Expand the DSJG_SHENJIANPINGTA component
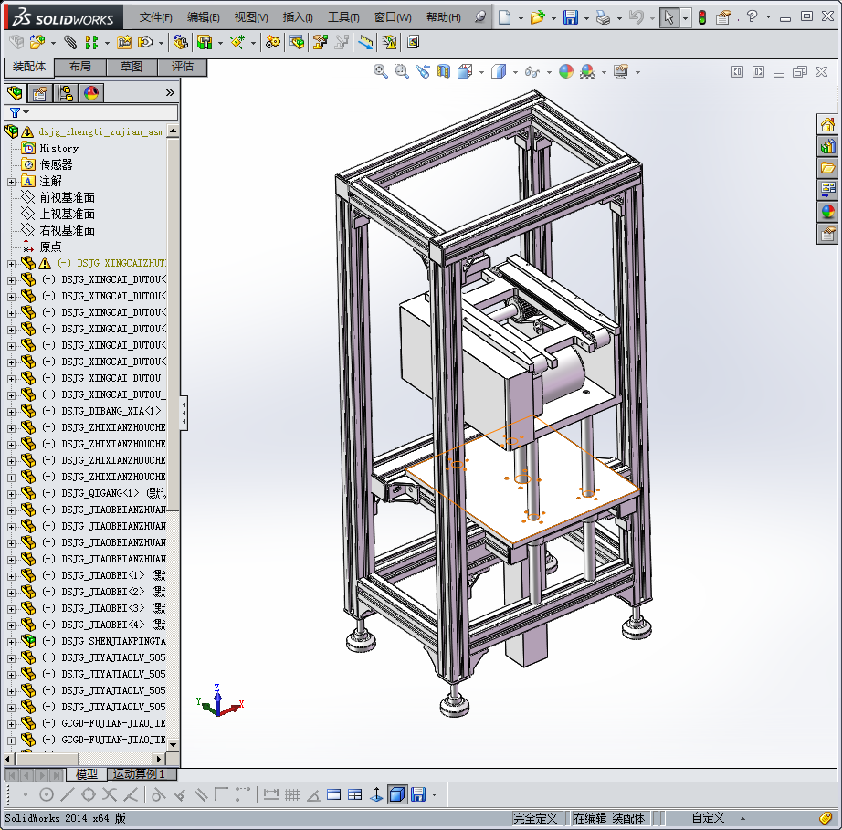The width and height of the screenshot is (842, 830). (11, 642)
